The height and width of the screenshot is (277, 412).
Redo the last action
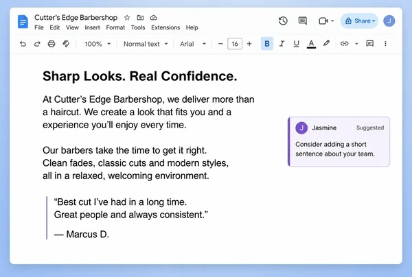point(37,44)
